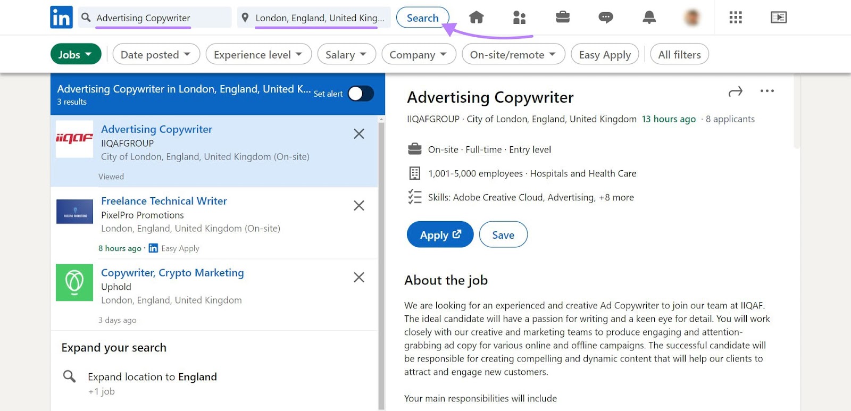The height and width of the screenshot is (411, 851).
Task: Click Expand location to England
Action: pyautogui.click(x=152, y=376)
